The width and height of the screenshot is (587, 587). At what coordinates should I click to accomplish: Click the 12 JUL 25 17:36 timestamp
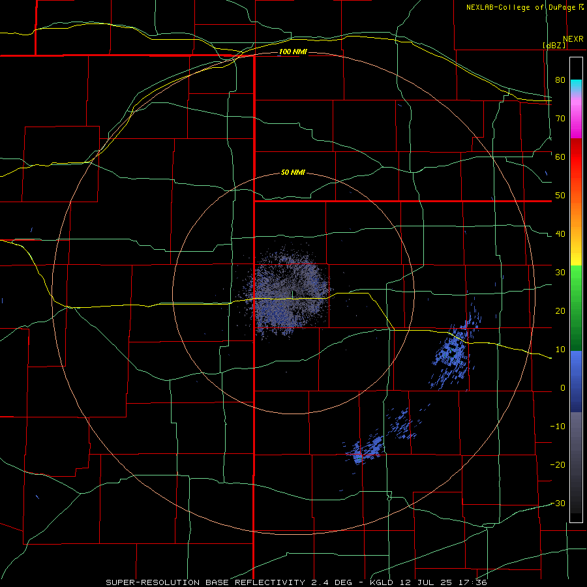point(444,582)
